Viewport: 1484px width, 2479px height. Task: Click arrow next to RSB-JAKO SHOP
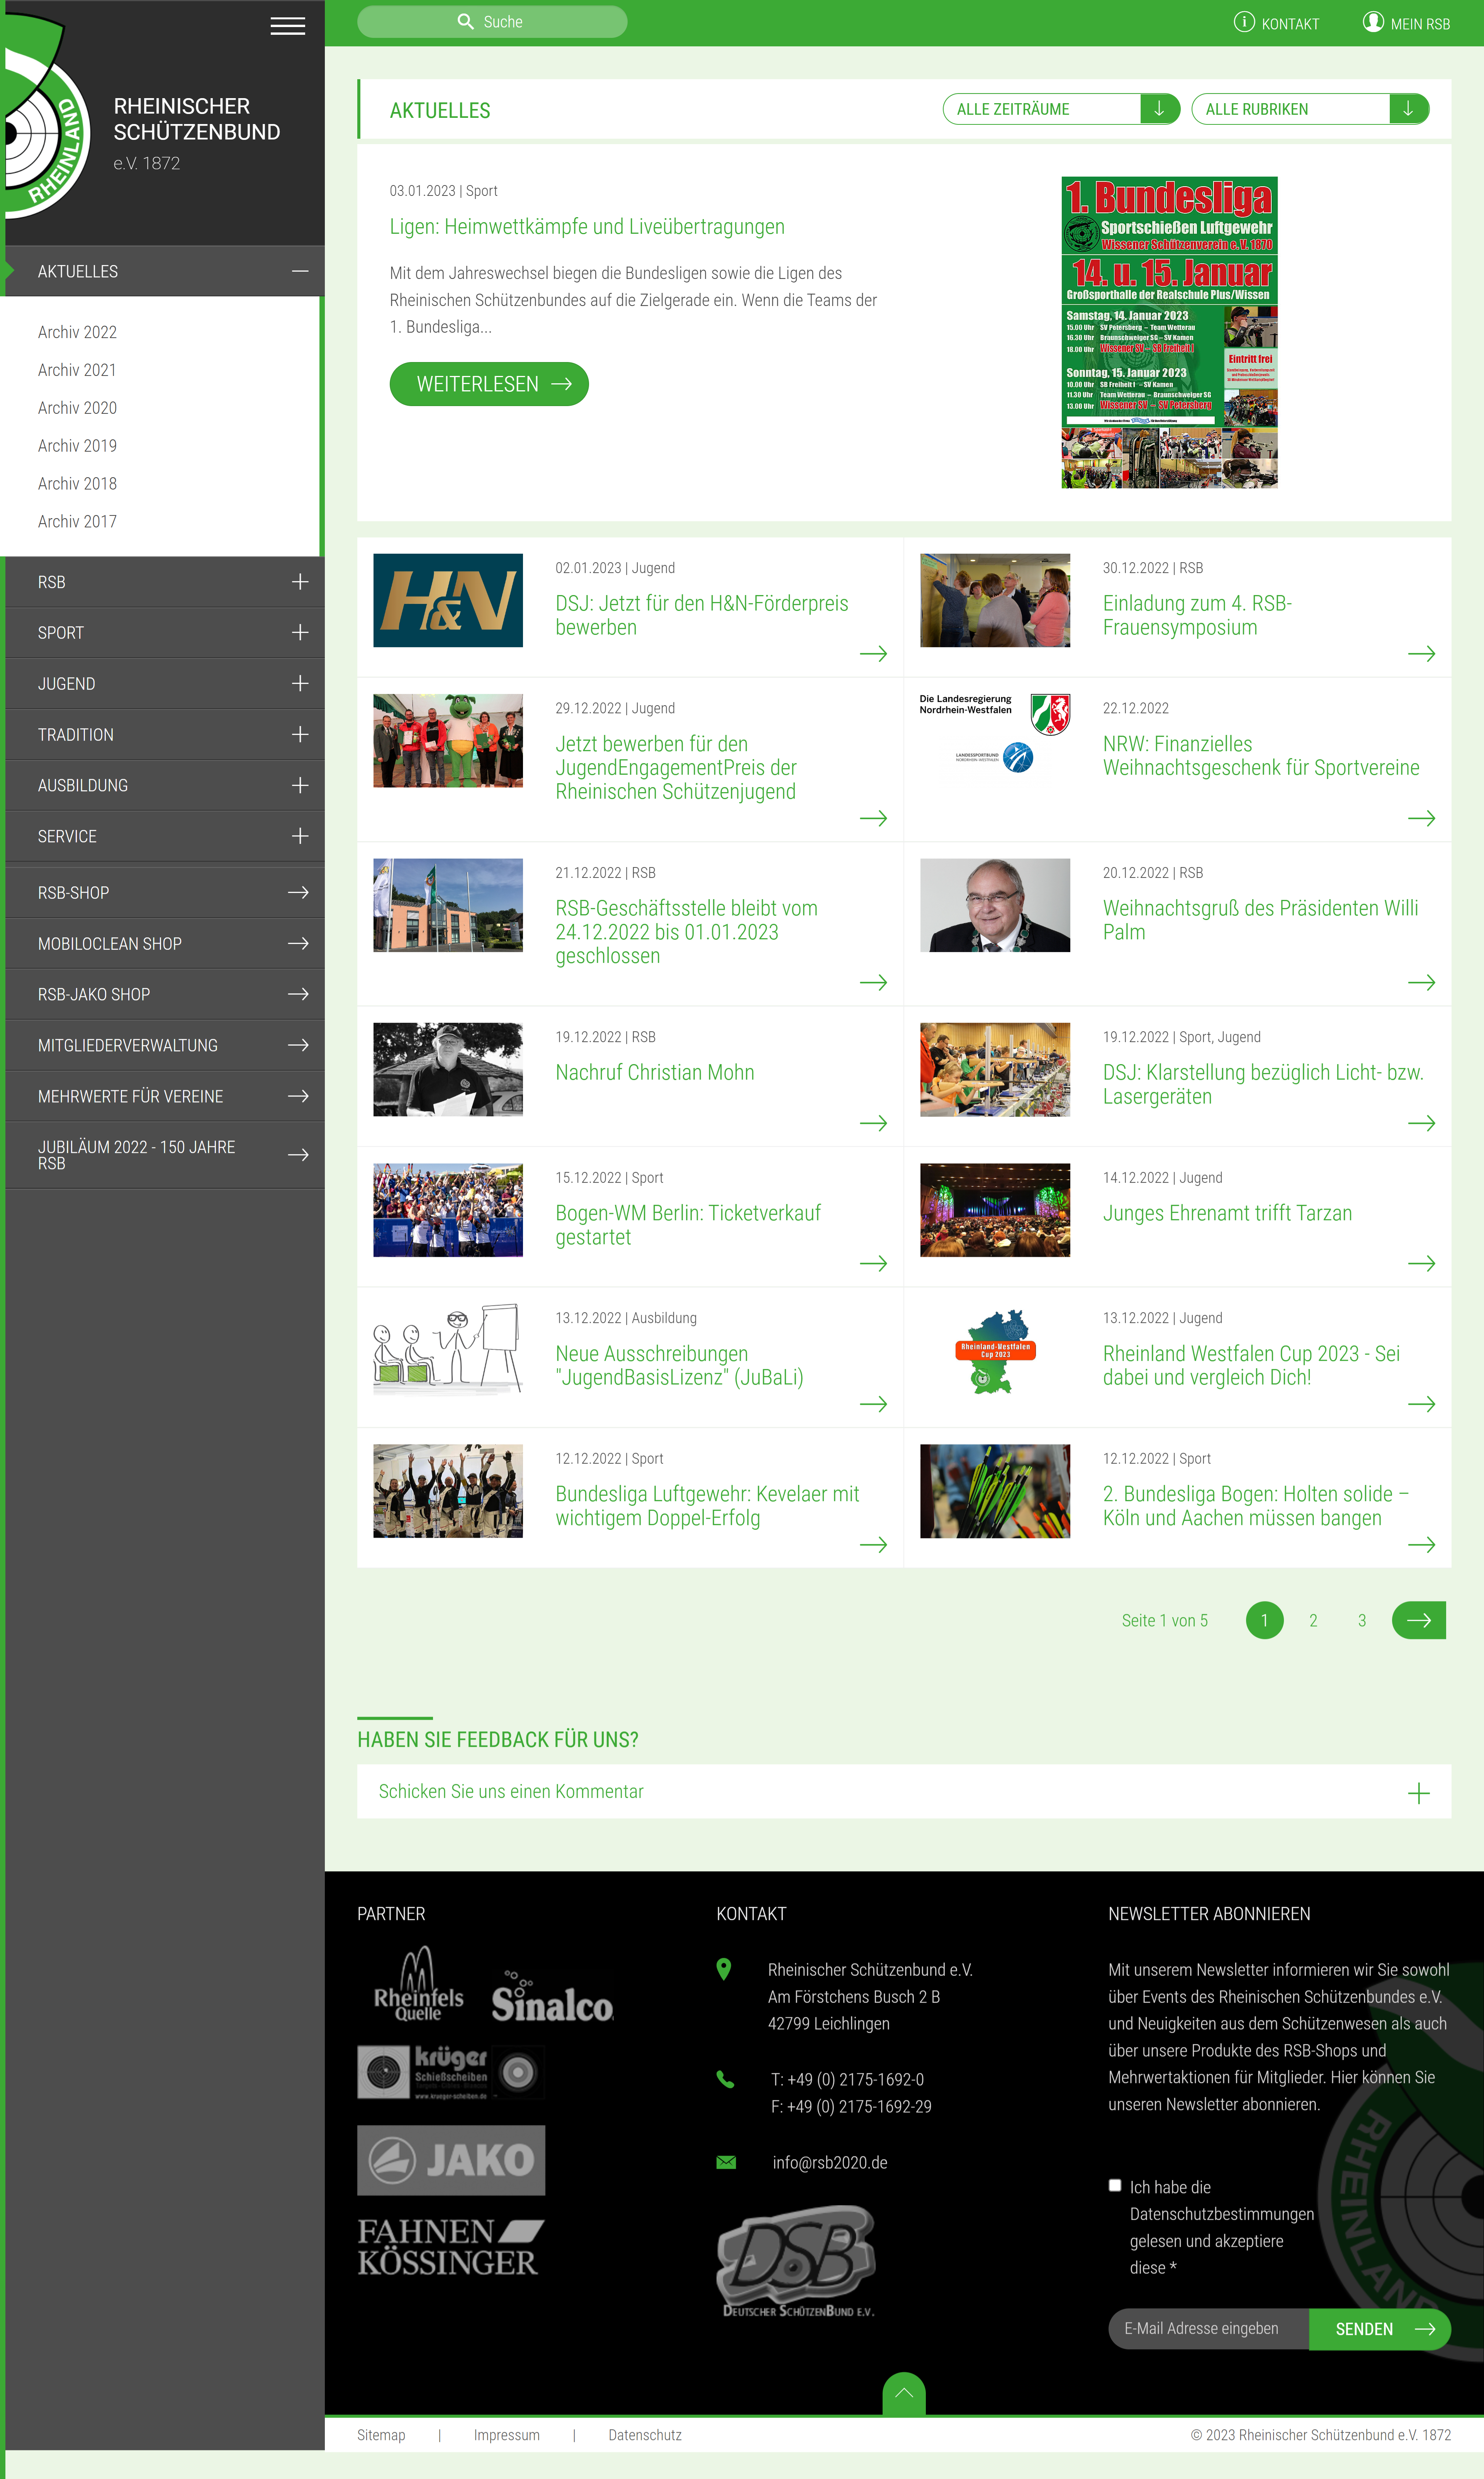pos(298,994)
